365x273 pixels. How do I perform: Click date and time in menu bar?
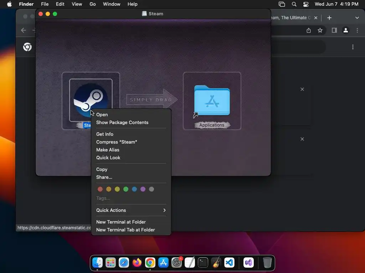336,4
